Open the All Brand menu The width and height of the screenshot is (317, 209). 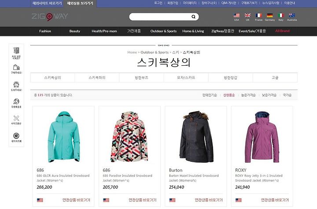[x=282, y=31]
